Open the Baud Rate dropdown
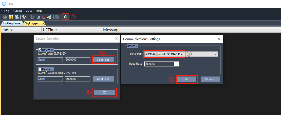Viewport: 281px width, 115px height. click(177, 64)
